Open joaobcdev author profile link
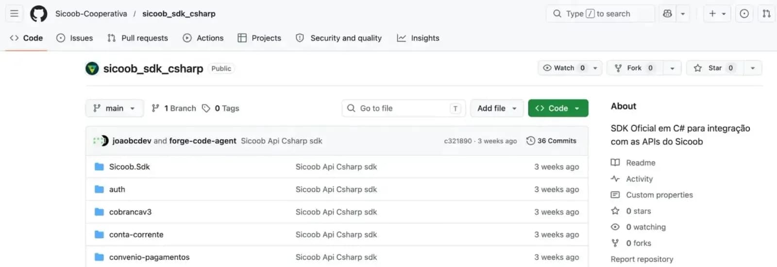 132,141
